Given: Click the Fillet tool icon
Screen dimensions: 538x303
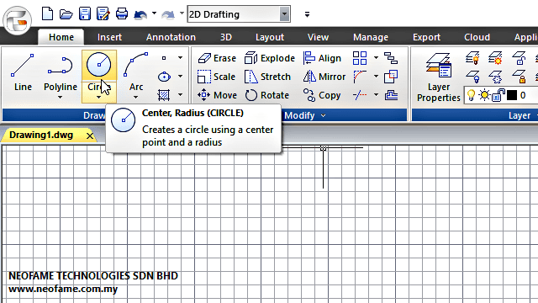Looking at the screenshot, I should click(360, 77).
